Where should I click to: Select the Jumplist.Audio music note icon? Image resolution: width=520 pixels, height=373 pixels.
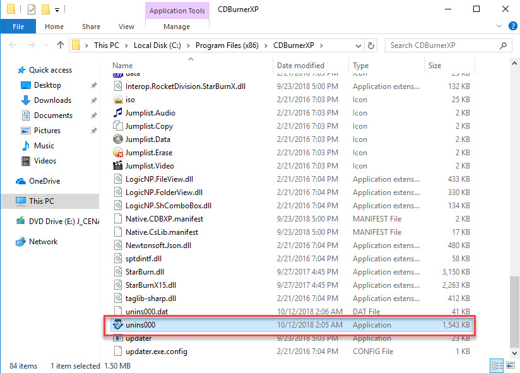click(x=118, y=113)
